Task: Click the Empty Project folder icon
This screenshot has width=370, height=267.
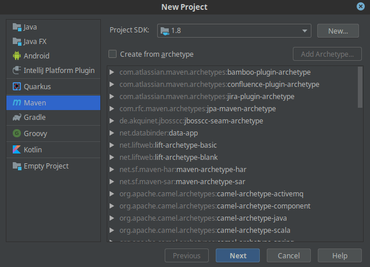Action: (x=17, y=166)
